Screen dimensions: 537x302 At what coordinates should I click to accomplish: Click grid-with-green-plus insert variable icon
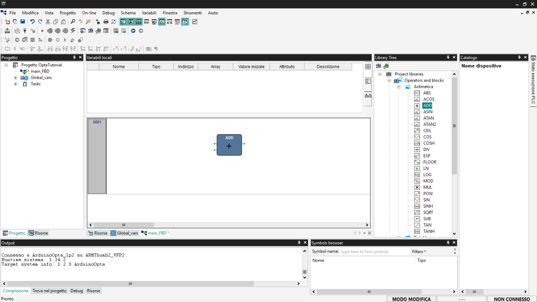tap(116, 31)
